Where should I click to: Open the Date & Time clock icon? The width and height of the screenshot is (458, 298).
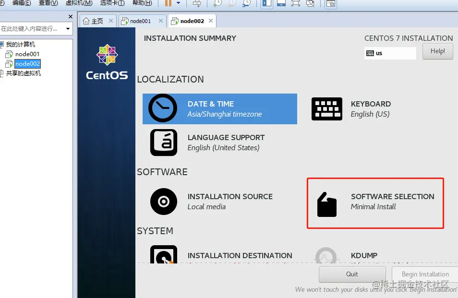click(x=163, y=108)
